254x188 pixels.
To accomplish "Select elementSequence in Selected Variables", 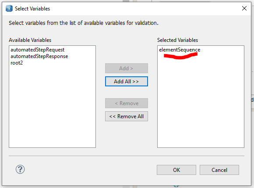I will [180, 50].
